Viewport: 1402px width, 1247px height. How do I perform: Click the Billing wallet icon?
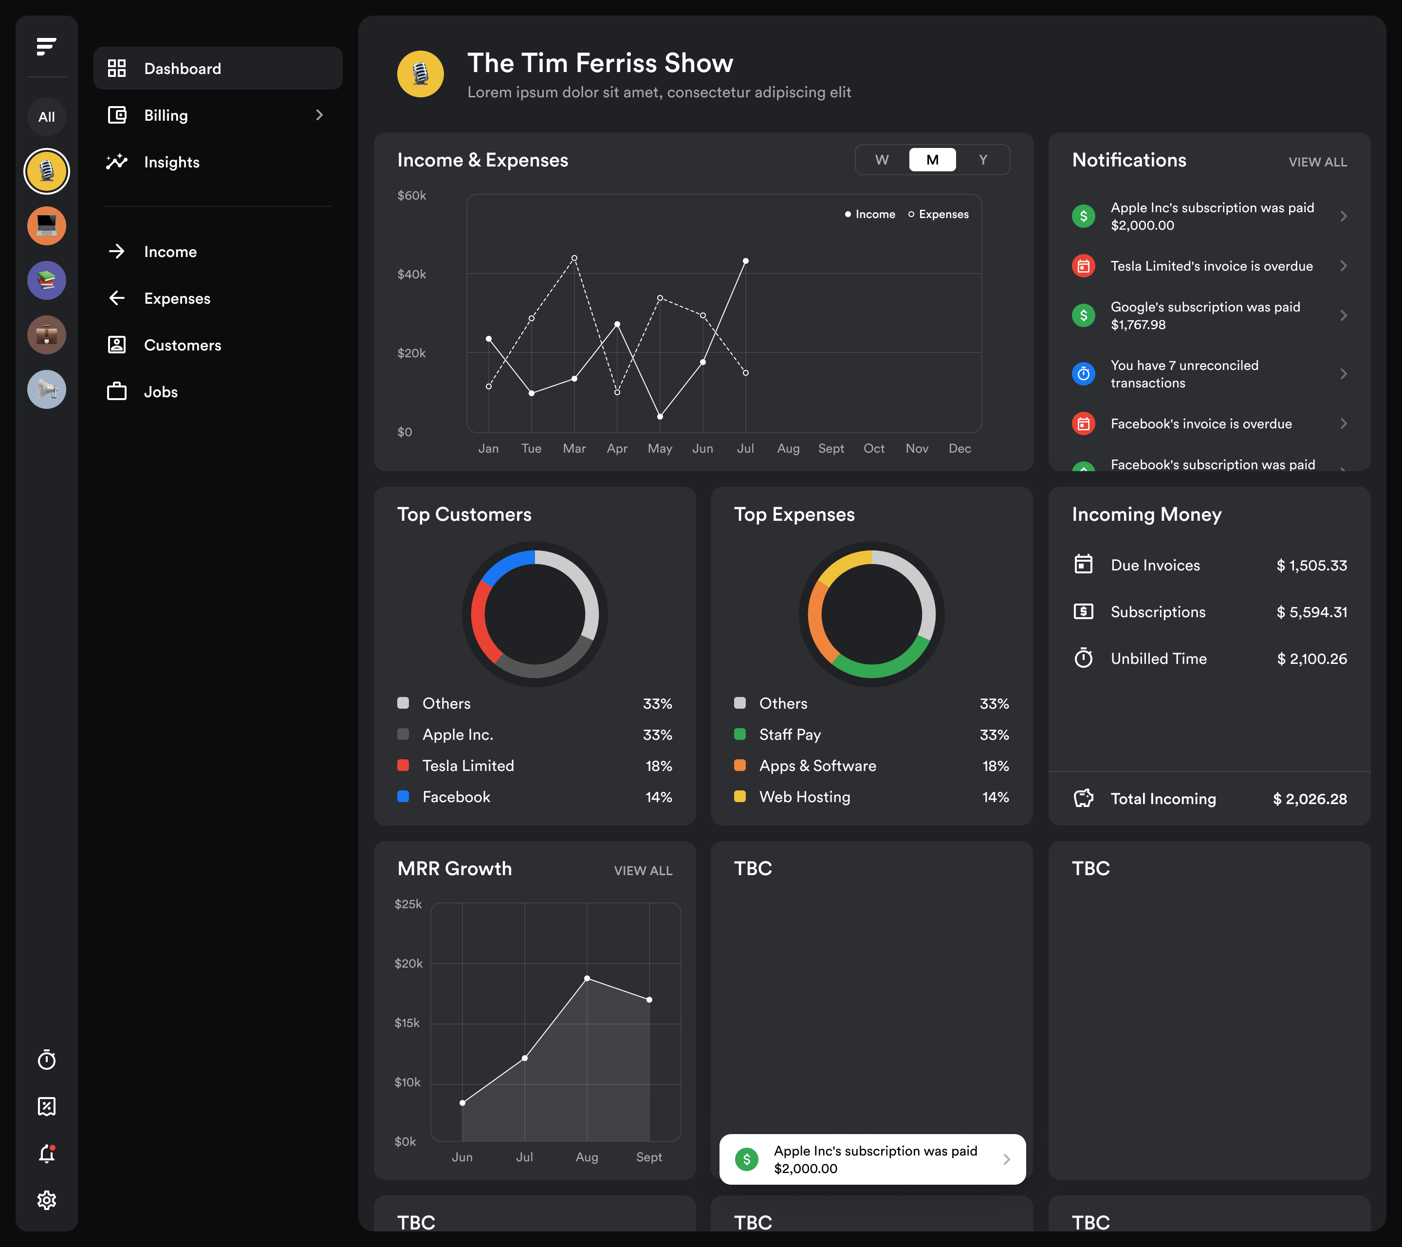(117, 114)
